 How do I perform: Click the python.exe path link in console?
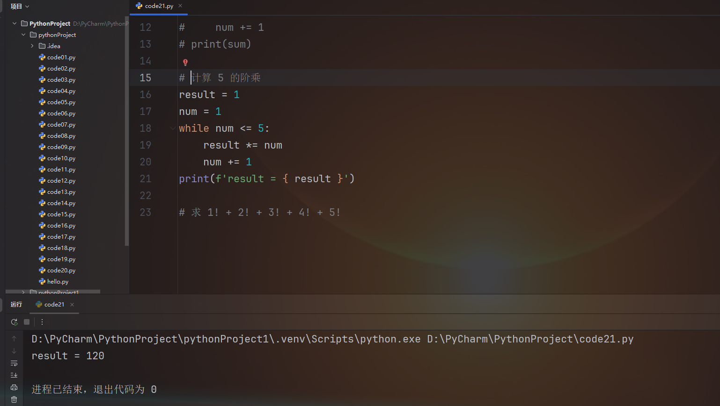click(x=226, y=339)
